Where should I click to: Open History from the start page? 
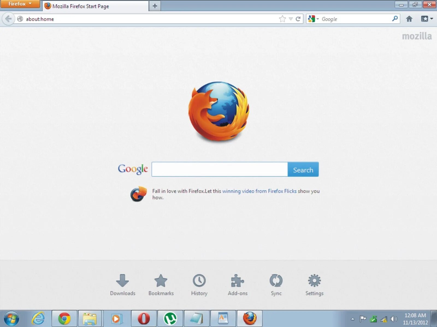[x=199, y=285]
